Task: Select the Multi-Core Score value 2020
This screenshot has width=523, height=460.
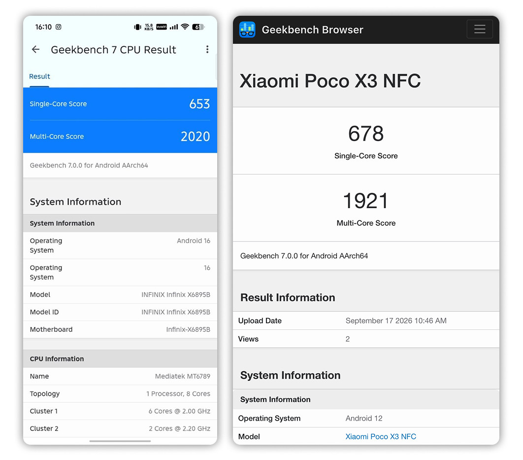Action: click(x=195, y=136)
